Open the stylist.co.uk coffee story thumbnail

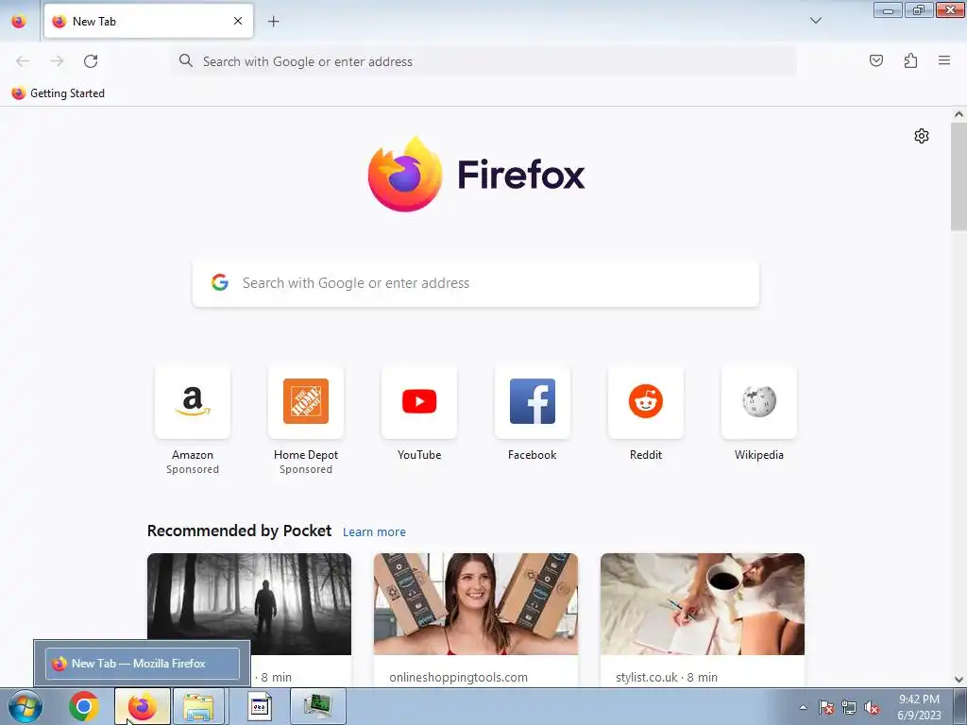[x=703, y=604]
